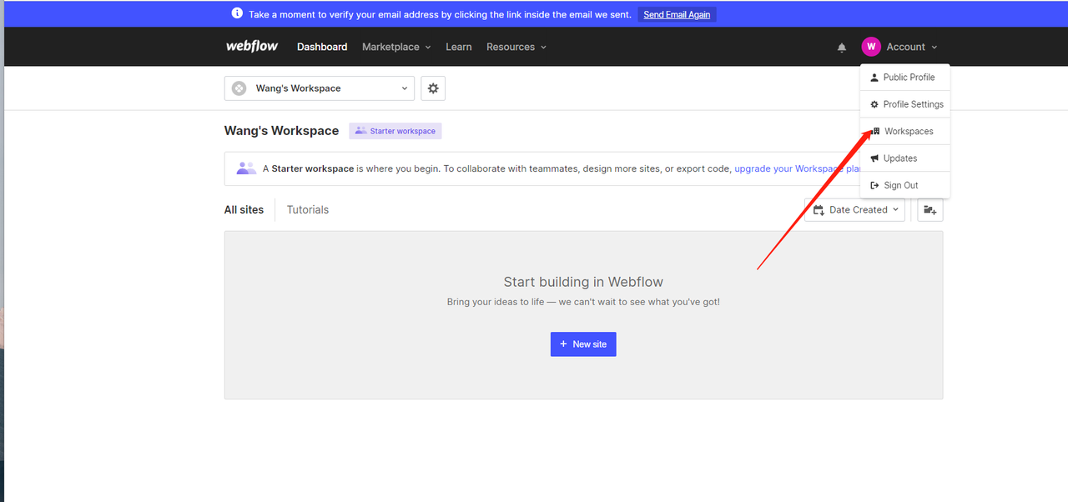Click the Webflow logo
Viewport: 1068px width, 502px height.
pos(252,47)
